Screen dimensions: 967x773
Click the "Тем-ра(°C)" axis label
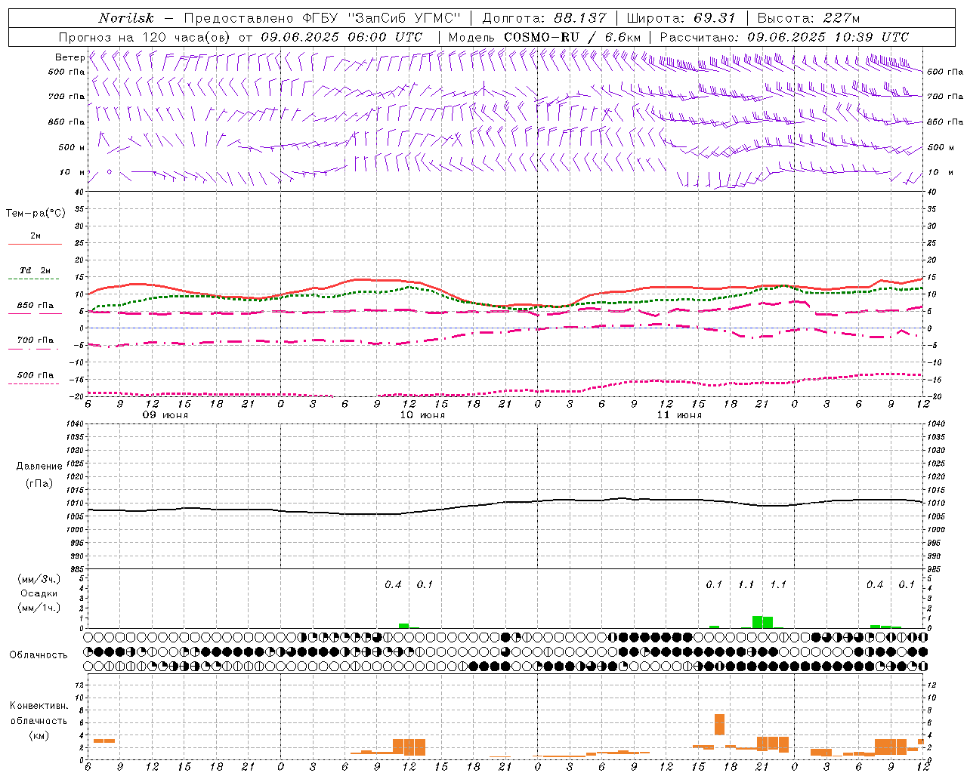pyautogui.click(x=36, y=214)
